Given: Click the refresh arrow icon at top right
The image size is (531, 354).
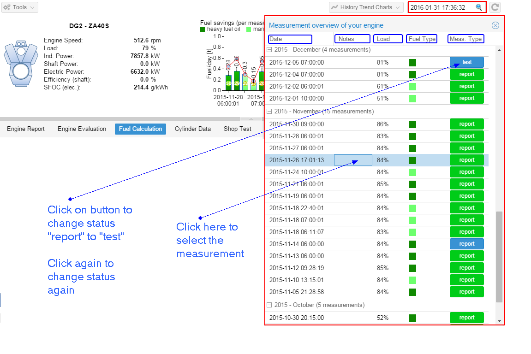Looking at the screenshot, I should pos(495,7).
